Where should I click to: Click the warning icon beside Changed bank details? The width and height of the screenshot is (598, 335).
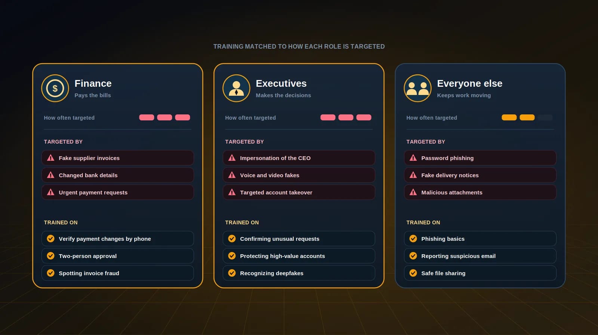click(x=50, y=175)
